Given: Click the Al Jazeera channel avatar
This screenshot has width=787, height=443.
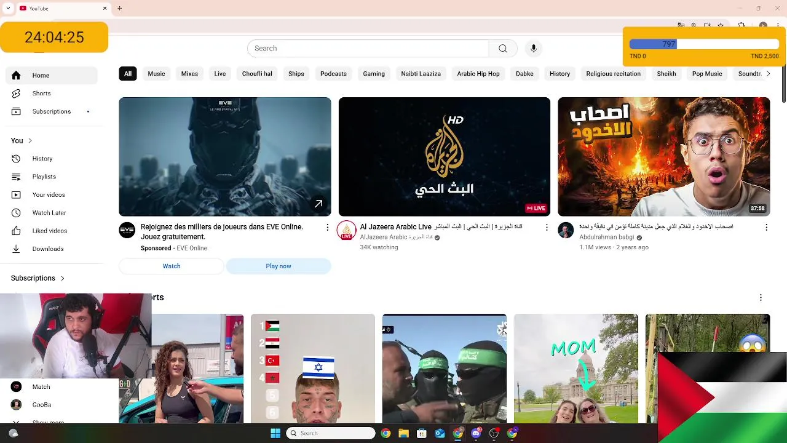Looking at the screenshot, I should click(346, 230).
